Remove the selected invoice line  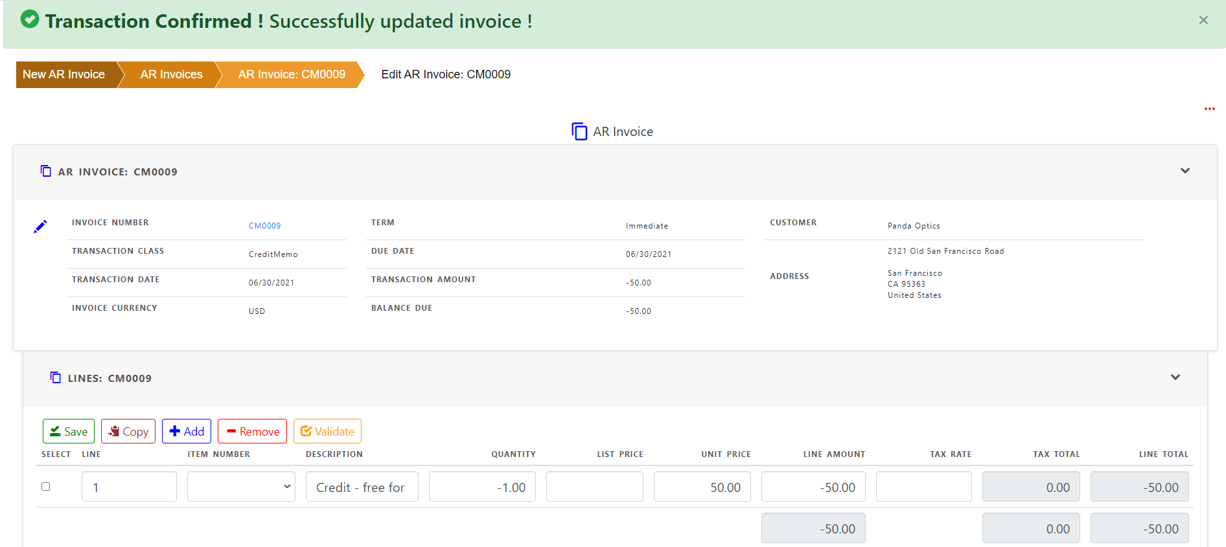[252, 431]
